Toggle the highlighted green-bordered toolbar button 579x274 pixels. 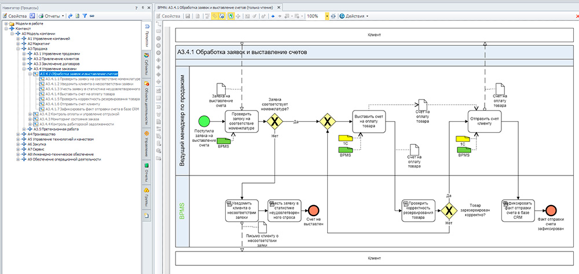click(x=231, y=16)
